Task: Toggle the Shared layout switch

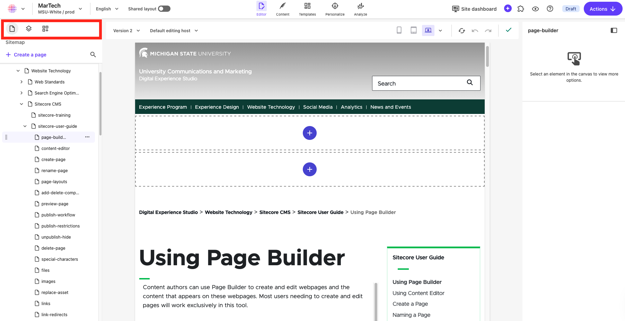Action: pyautogui.click(x=164, y=9)
